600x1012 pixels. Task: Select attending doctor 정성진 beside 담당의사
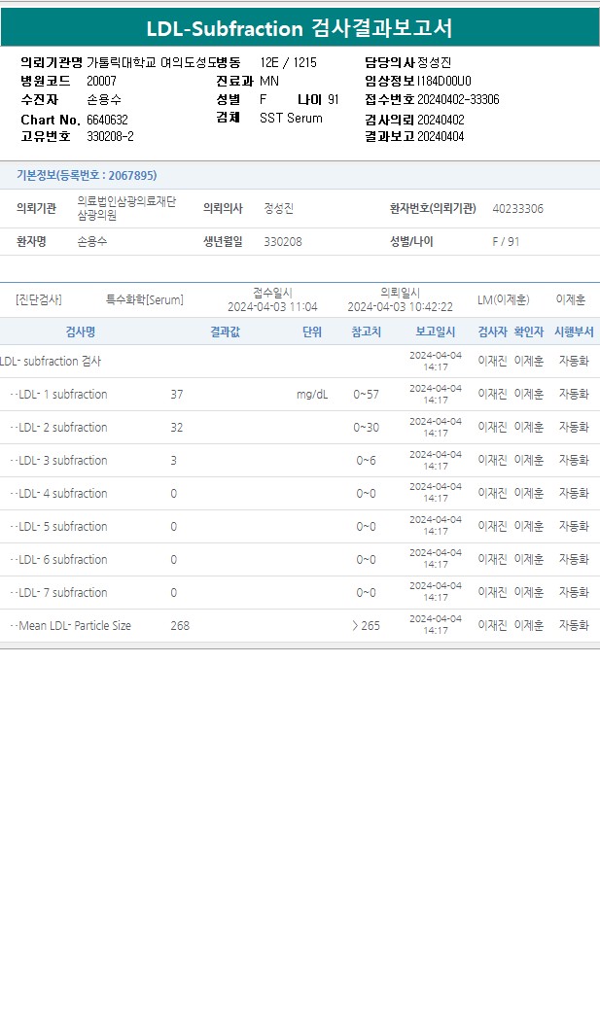tap(434, 62)
